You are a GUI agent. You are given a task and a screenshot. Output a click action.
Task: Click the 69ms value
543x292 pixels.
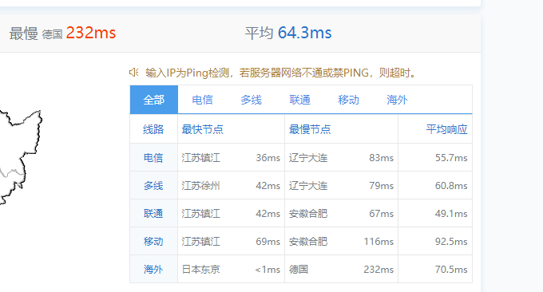click(x=268, y=242)
